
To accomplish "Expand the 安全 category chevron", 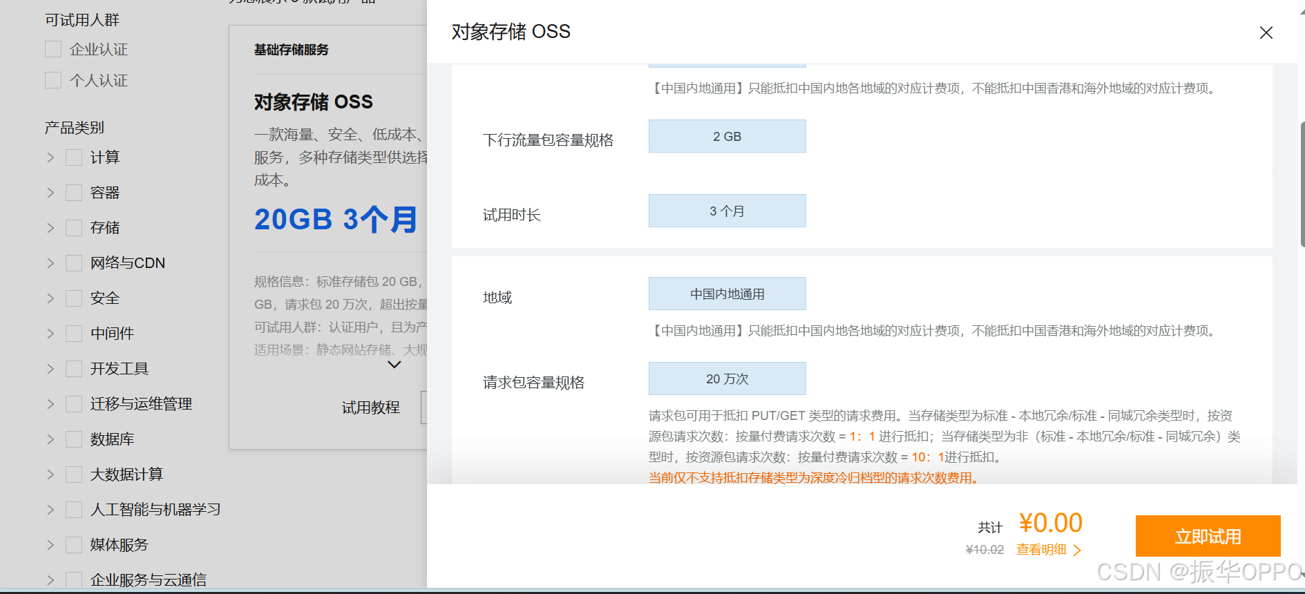I will click(50, 298).
